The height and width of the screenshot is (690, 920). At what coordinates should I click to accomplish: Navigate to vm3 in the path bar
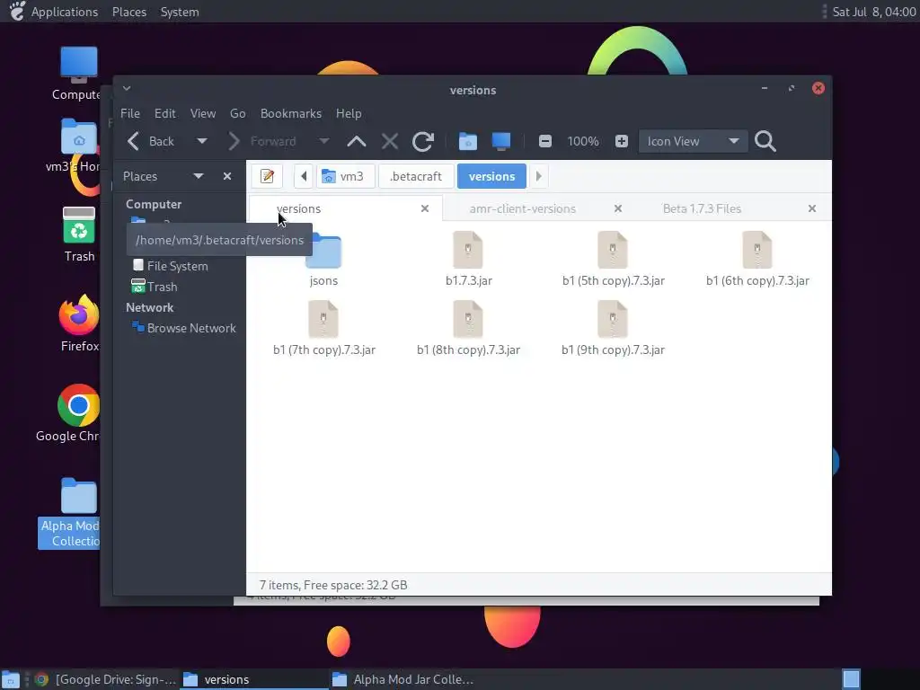[x=345, y=176]
